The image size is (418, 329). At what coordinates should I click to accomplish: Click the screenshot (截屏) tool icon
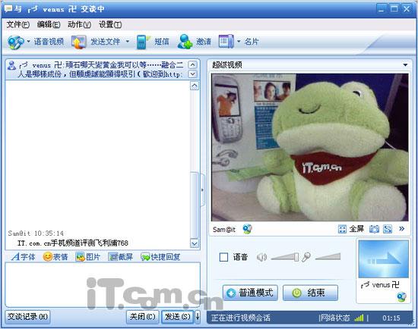[113, 257]
